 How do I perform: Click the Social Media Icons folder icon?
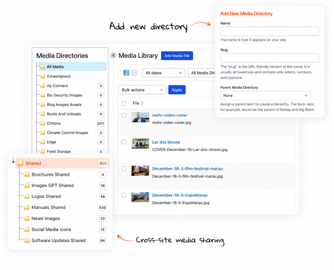pos(27,230)
